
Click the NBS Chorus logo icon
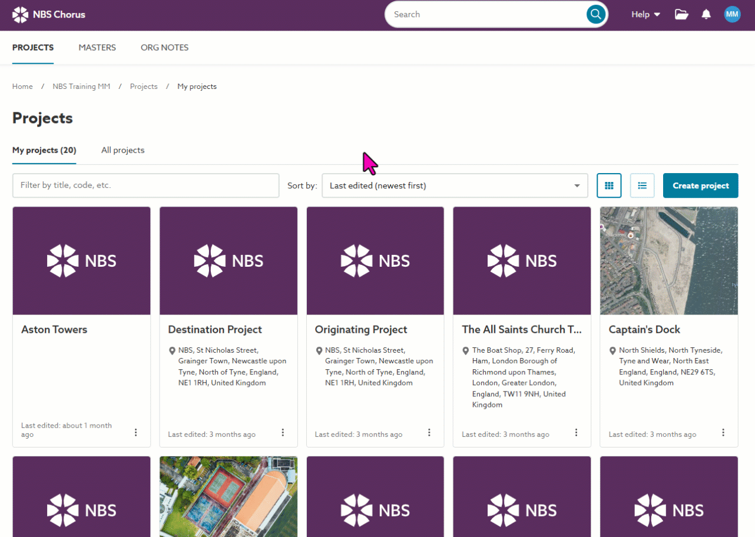coord(20,15)
